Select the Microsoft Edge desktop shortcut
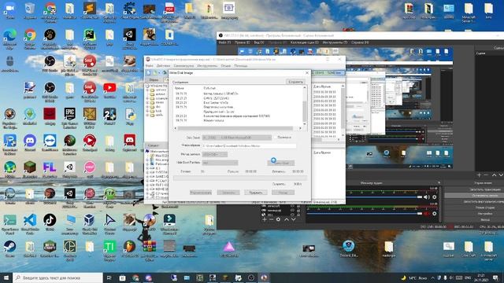Viewport: 504px width, 283px height. coord(10,35)
